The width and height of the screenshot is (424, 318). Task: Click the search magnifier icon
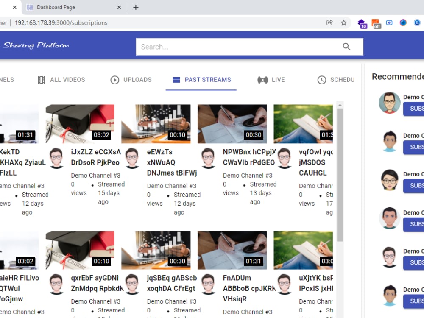coord(346,47)
